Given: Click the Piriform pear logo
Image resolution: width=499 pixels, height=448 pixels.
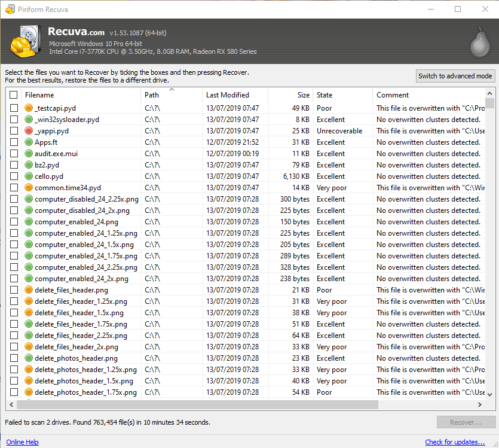Looking at the screenshot, I should (x=480, y=42).
